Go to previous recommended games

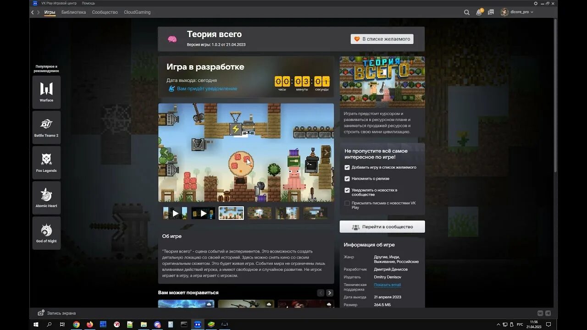coord(321,293)
